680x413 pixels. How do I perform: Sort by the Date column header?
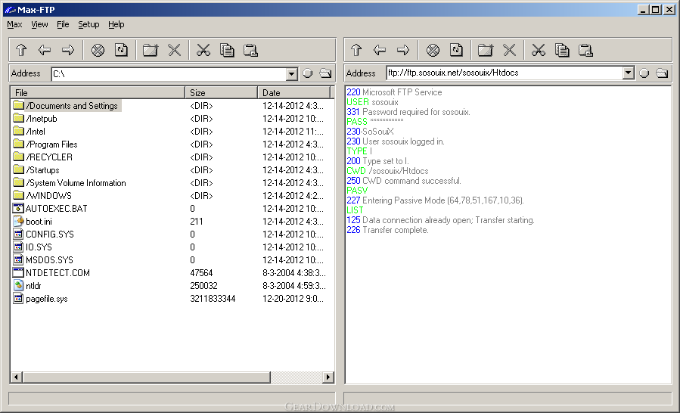294,92
